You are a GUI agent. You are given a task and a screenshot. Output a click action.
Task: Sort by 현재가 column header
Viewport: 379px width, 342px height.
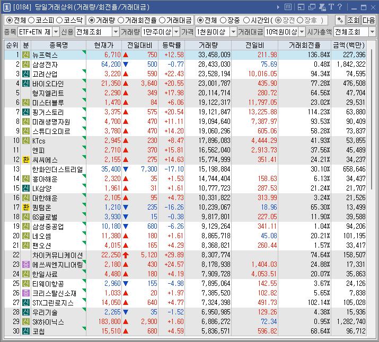(x=104, y=45)
